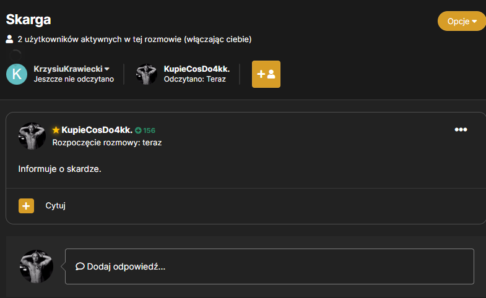Click the post author's avatar photo

tap(32, 136)
